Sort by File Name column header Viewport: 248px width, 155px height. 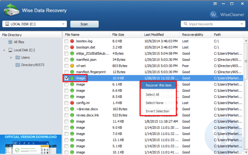pos(86,35)
